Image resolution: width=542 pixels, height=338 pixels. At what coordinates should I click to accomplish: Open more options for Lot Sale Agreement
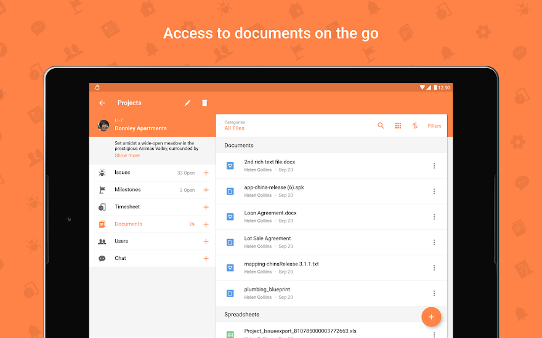pos(434,243)
